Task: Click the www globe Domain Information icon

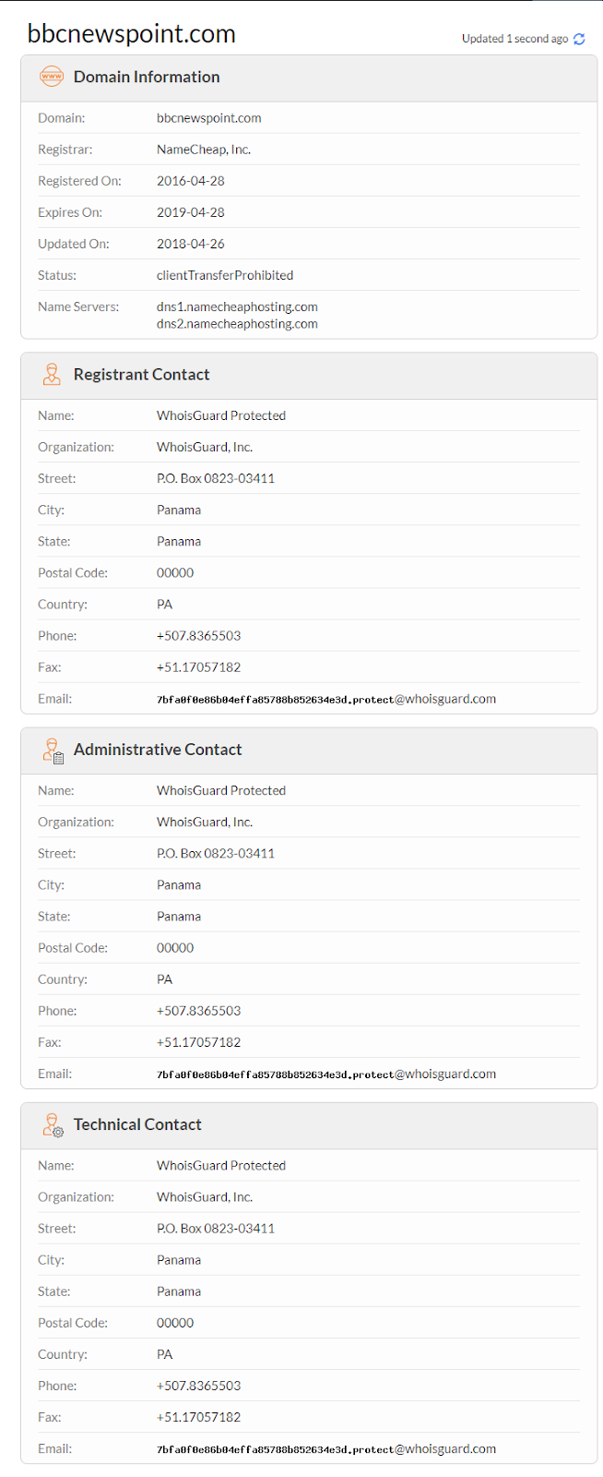Action: click(x=52, y=77)
